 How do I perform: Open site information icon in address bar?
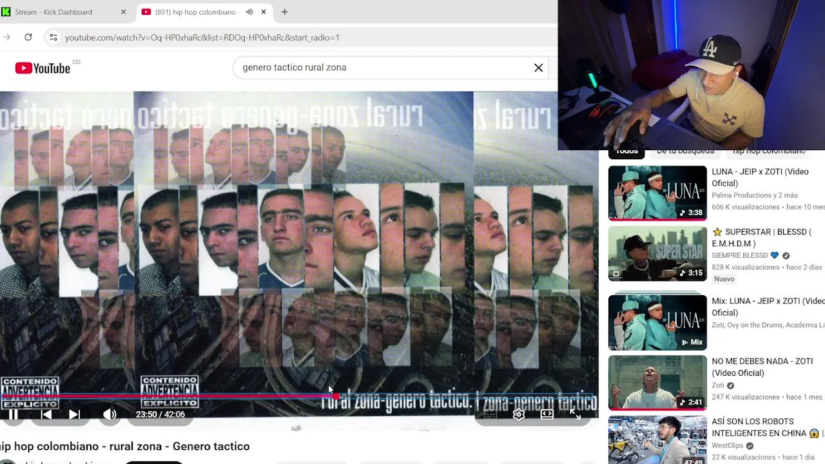coord(53,37)
